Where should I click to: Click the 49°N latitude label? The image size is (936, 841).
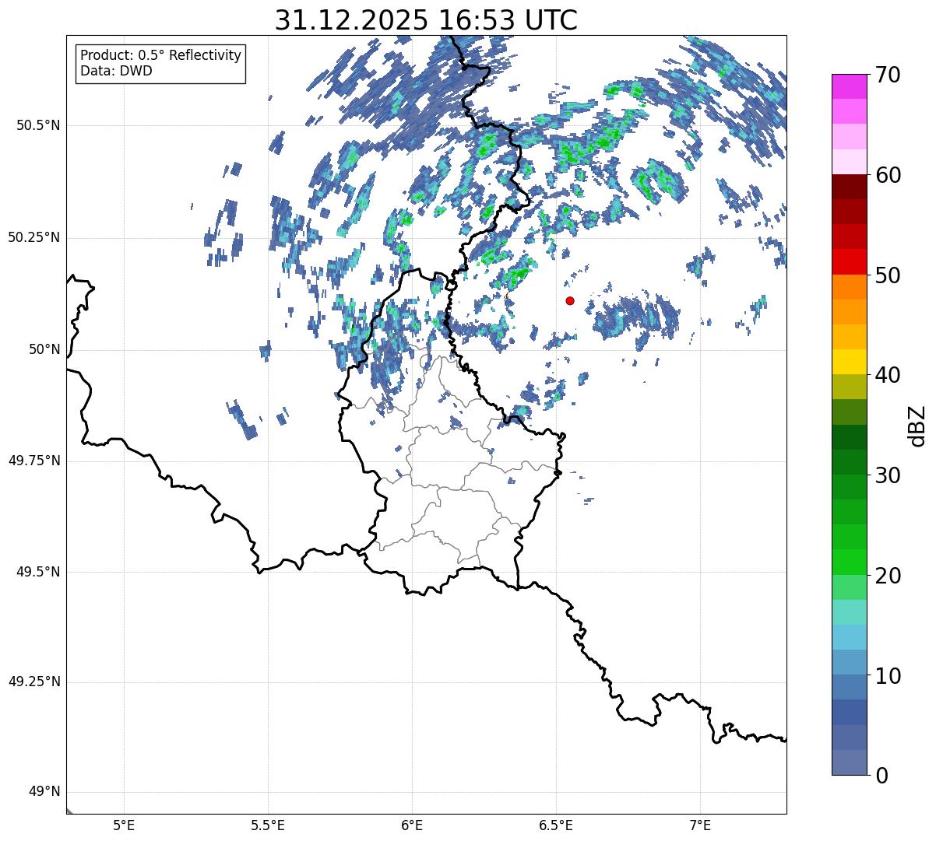click(44, 792)
